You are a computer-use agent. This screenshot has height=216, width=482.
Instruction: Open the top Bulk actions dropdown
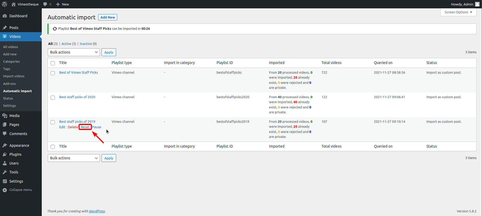[x=74, y=52]
